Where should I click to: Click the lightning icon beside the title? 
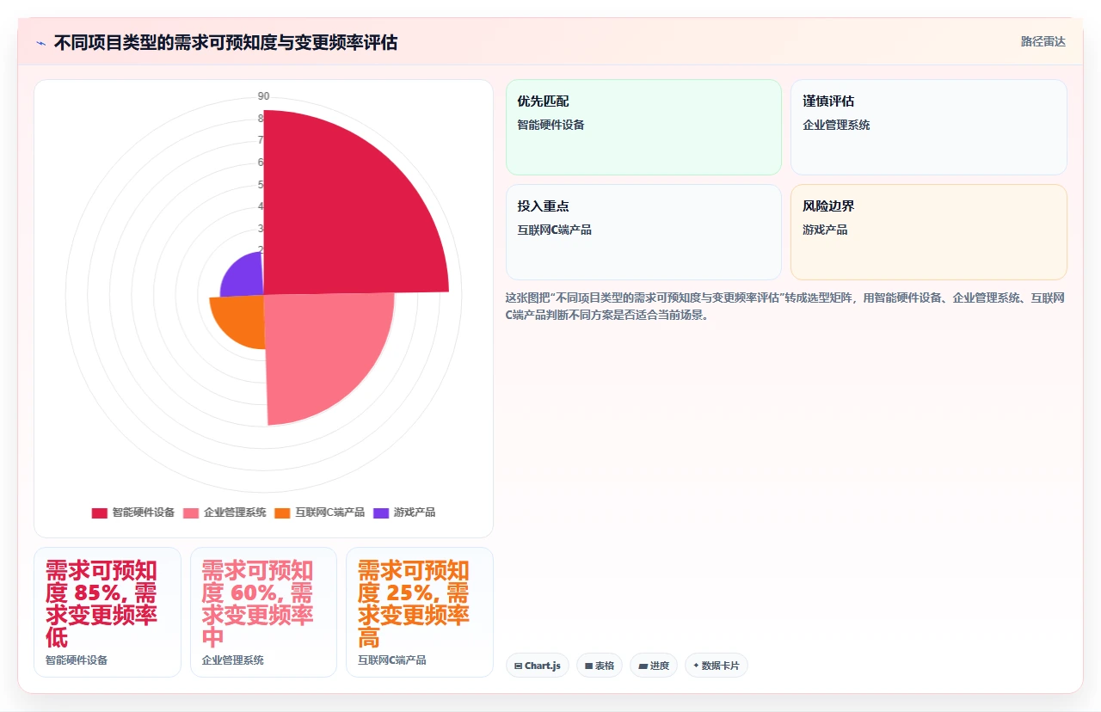pos(41,43)
